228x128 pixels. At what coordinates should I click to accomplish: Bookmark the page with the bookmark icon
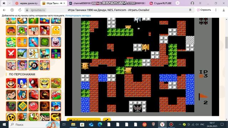point(190,10)
